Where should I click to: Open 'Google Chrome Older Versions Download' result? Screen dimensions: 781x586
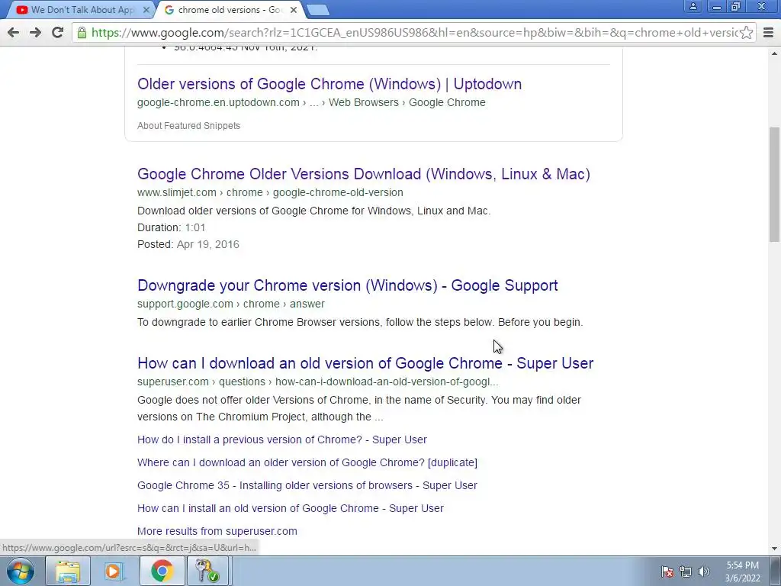tap(364, 174)
